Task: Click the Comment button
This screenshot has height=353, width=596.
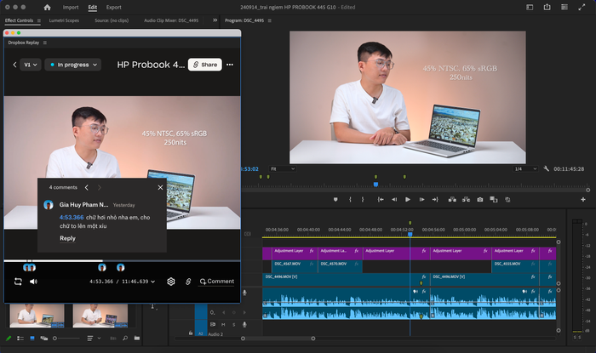Action: 216,282
